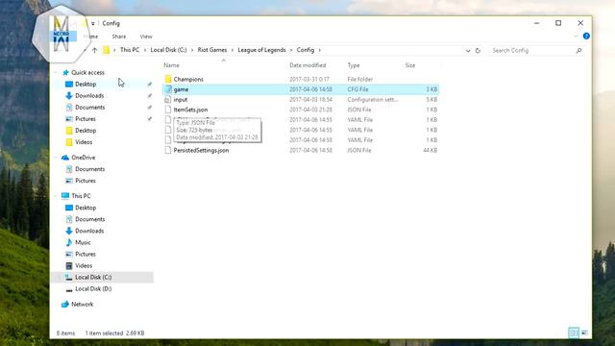Image resolution: width=615 pixels, height=346 pixels.
Task: Refresh the Config folder view
Action: tap(478, 51)
